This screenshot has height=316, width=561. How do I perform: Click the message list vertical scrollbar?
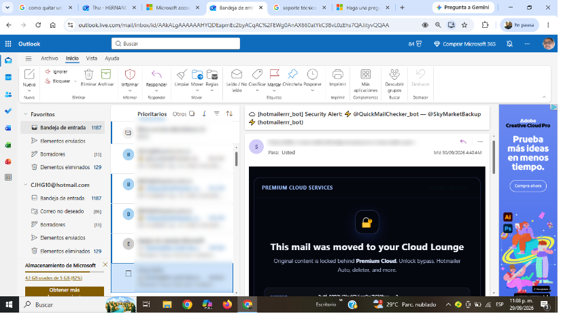coord(237,159)
